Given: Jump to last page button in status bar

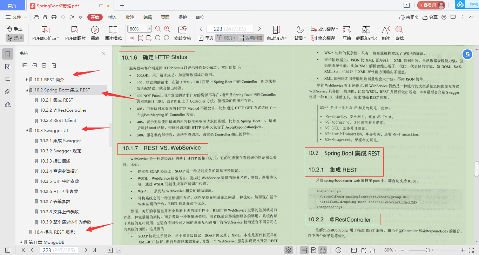Looking at the screenshot, I should click(x=94, y=250).
